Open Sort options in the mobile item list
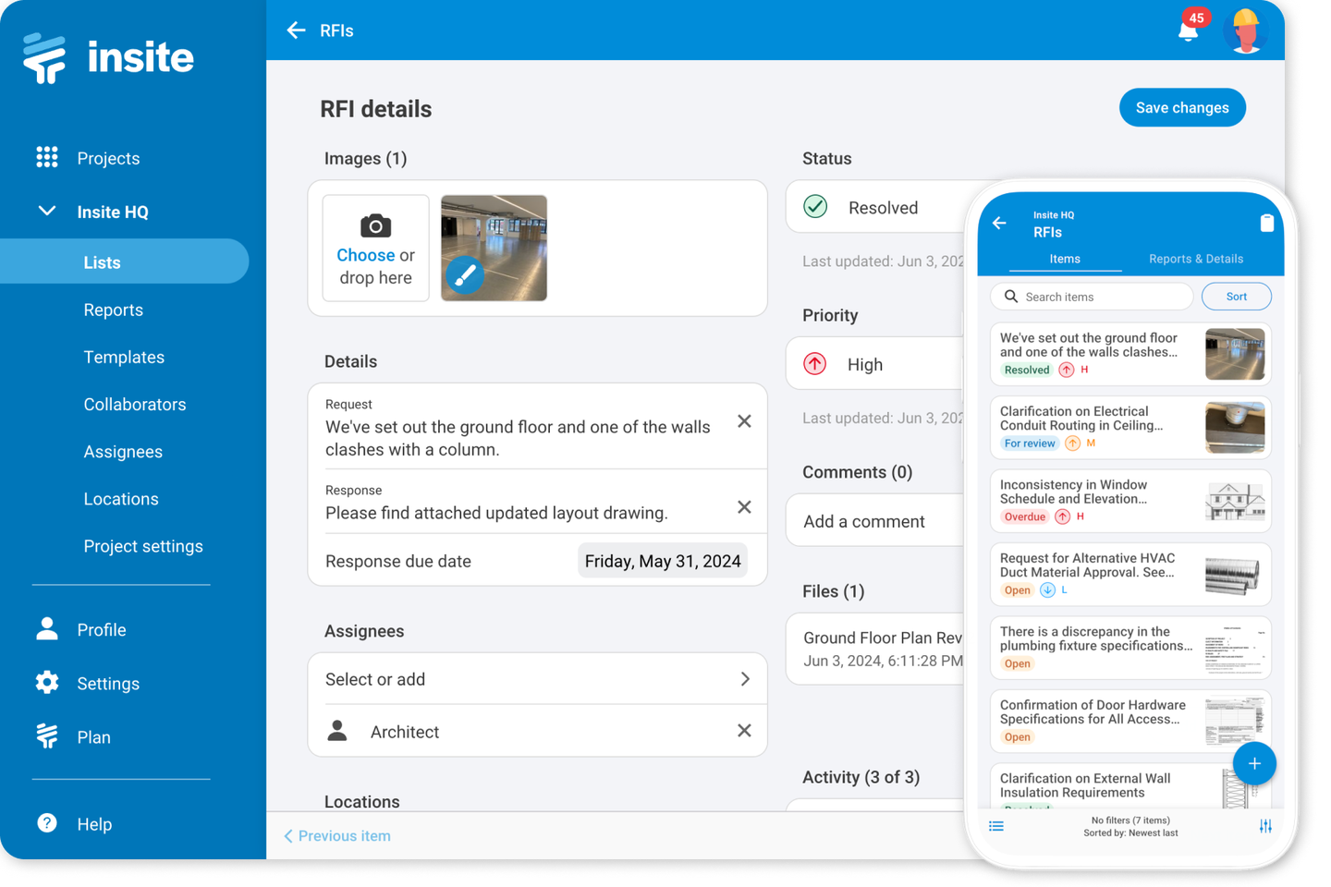 click(1236, 296)
